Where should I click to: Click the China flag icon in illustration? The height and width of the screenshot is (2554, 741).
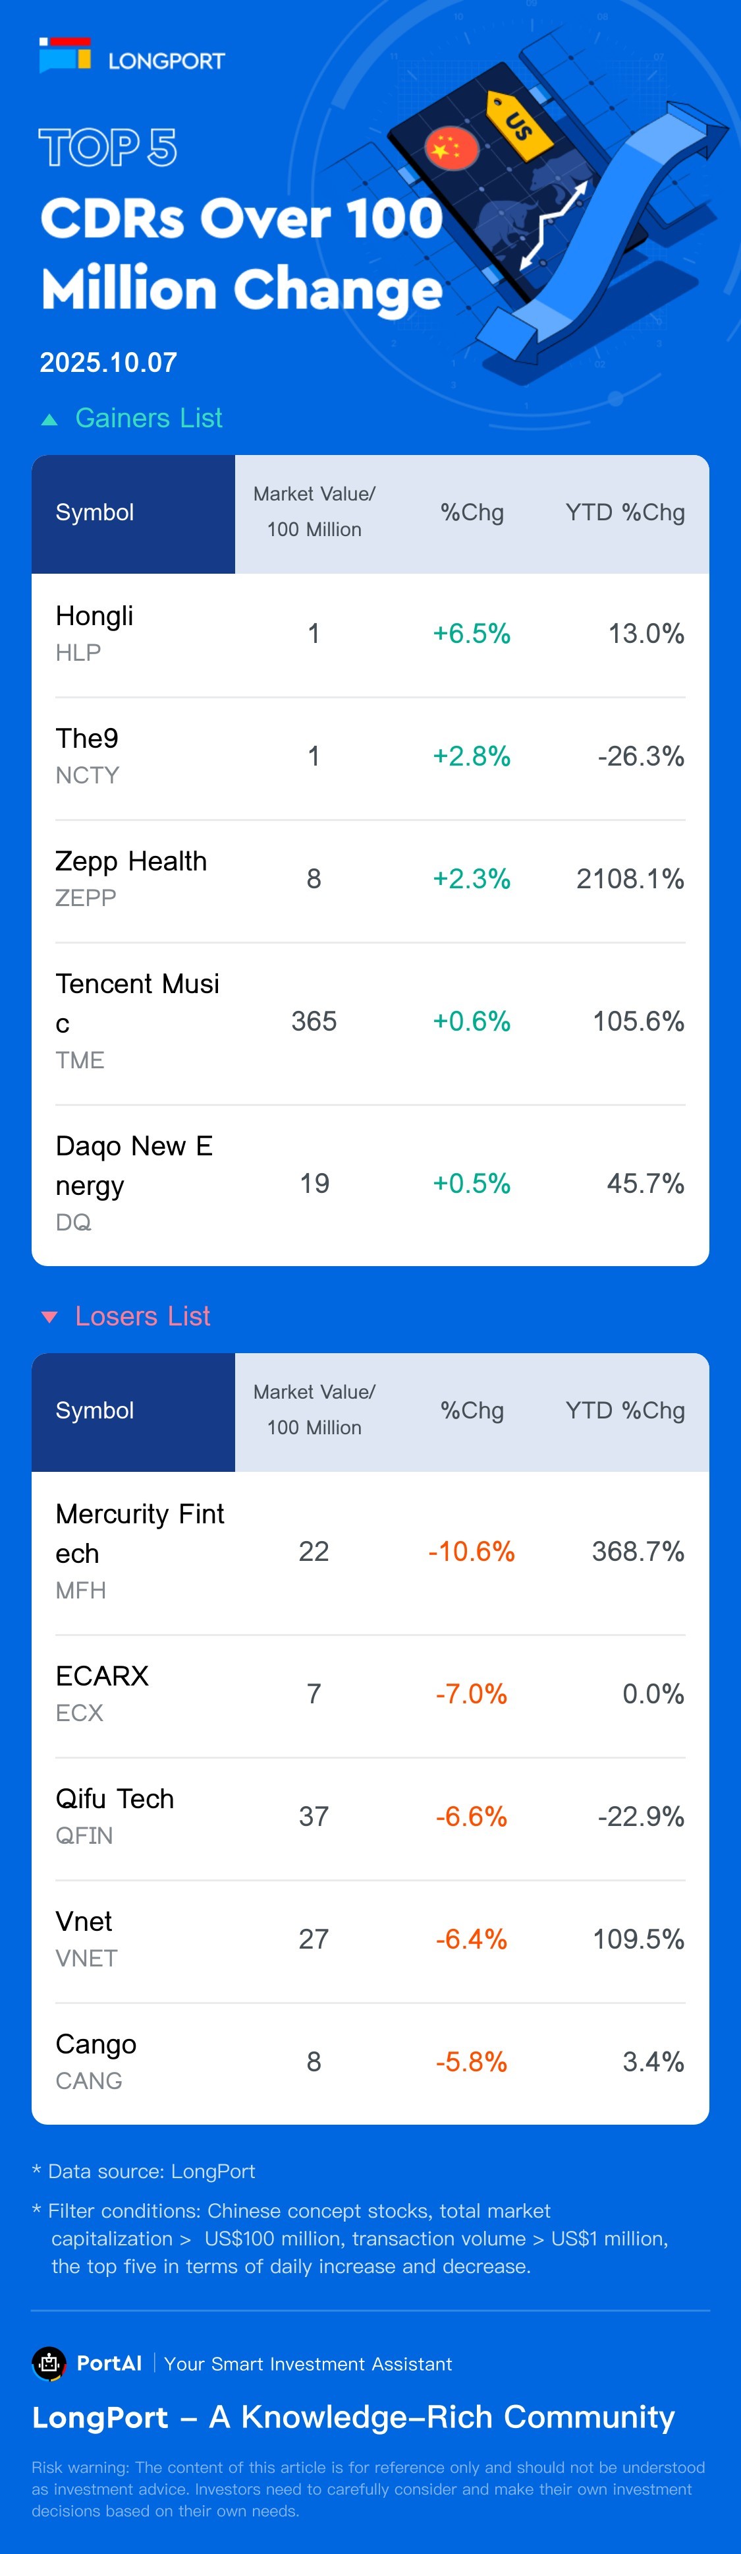(x=452, y=150)
